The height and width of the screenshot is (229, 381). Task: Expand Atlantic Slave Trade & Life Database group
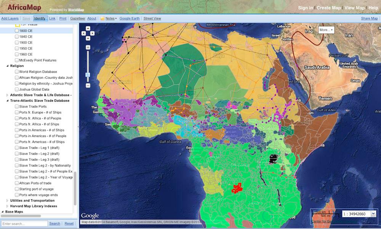7,95
